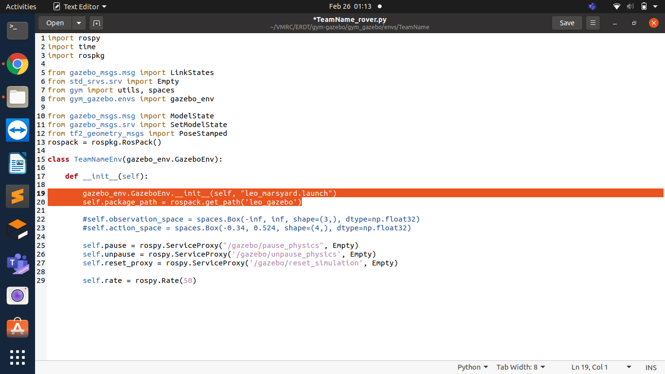Click the highlighted "leo_marsyard.launch" line
This screenshot has height=374, width=665.
click(x=210, y=193)
